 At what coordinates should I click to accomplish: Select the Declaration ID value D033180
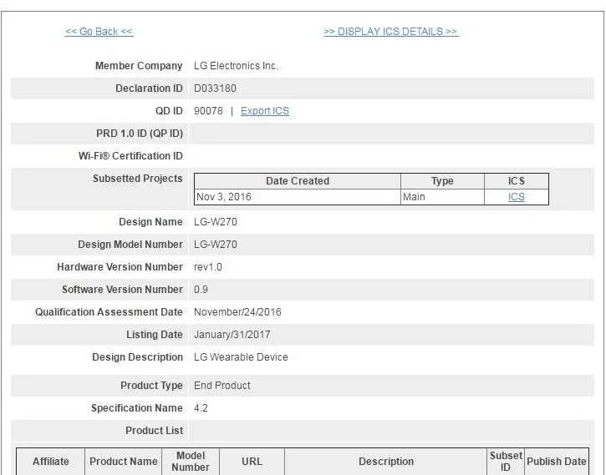point(215,88)
